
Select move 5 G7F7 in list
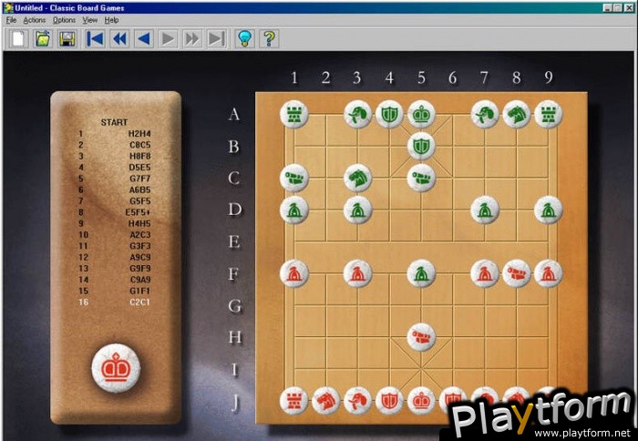pos(115,179)
